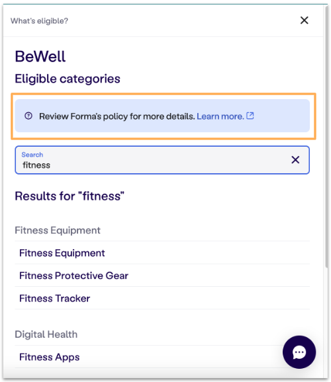The width and height of the screenshot is (331, 382).
Task: Click the question mark icon in policy banner
Action: coord(28,116)
